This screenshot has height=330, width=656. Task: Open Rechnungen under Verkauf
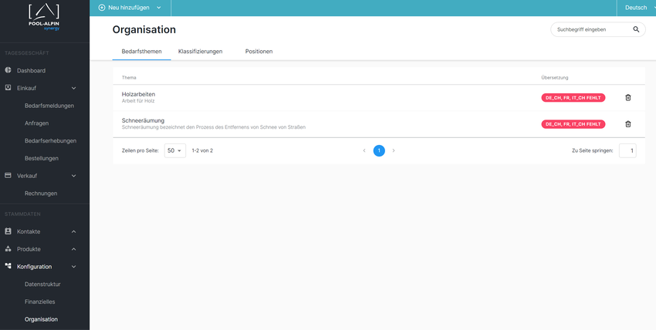41,194
